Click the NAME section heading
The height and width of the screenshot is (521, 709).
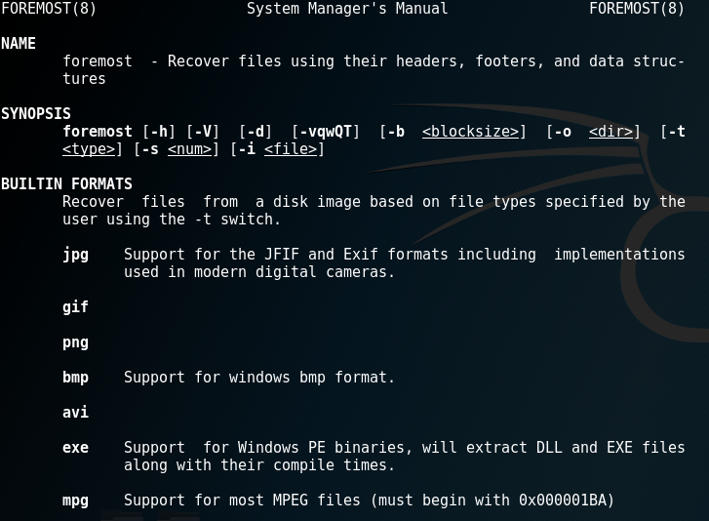point(19,43)
